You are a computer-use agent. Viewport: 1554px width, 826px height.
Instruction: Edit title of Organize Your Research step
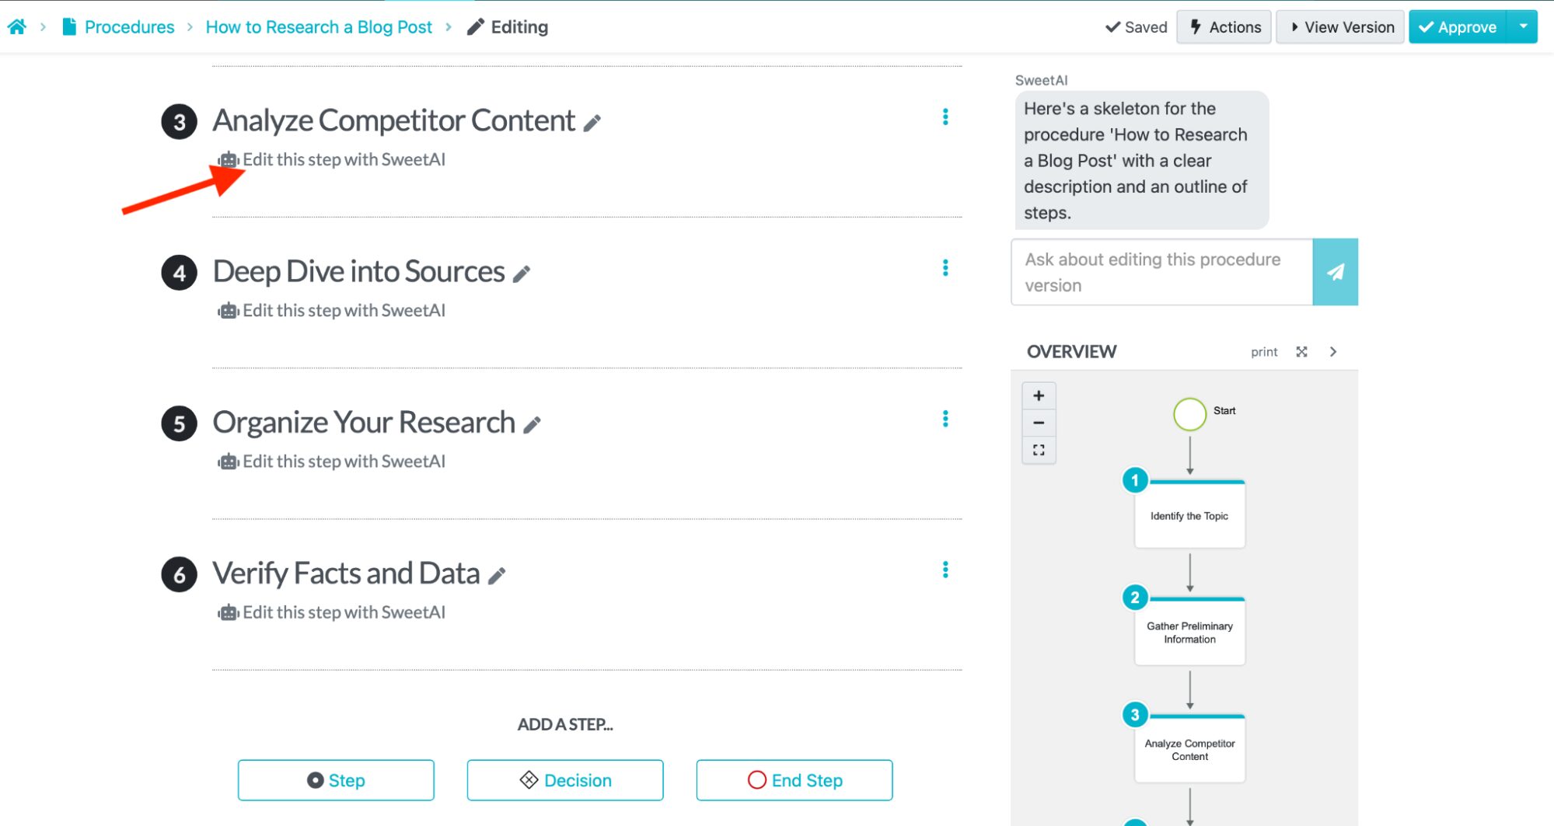coord(532,424)
